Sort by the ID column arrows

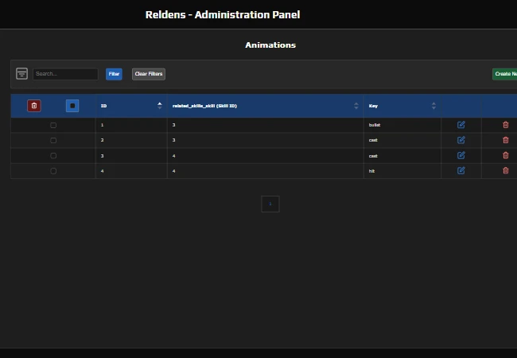click(x=160, y=106)
